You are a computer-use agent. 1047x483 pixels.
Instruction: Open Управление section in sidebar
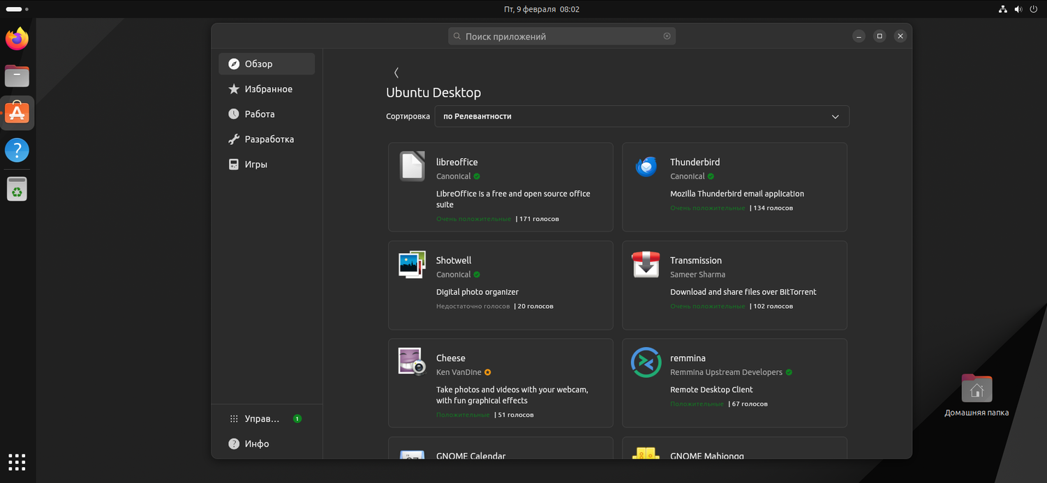[267, 419]
